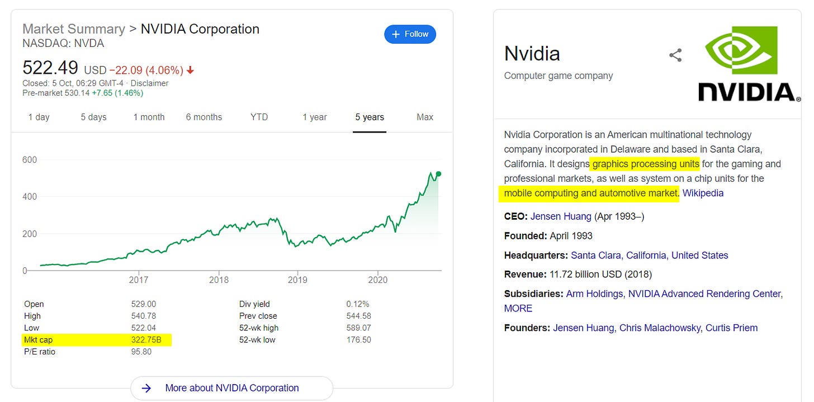
Task: Open the Market Summary breadcrumb link
Action: [74, 29]
